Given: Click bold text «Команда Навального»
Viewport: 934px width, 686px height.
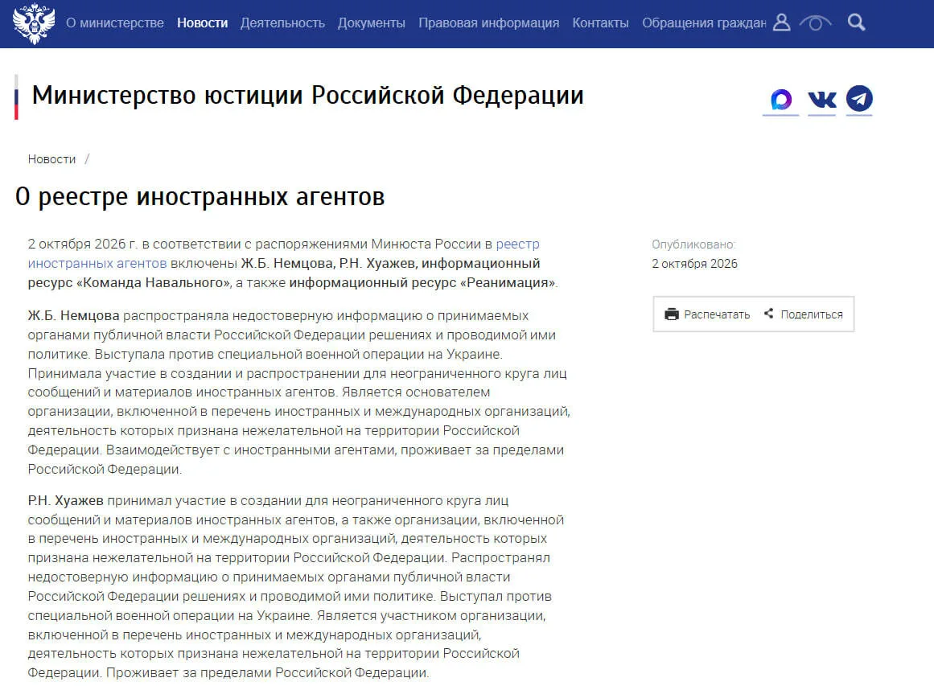Looking at the screenshot, I should coord(153,283).
